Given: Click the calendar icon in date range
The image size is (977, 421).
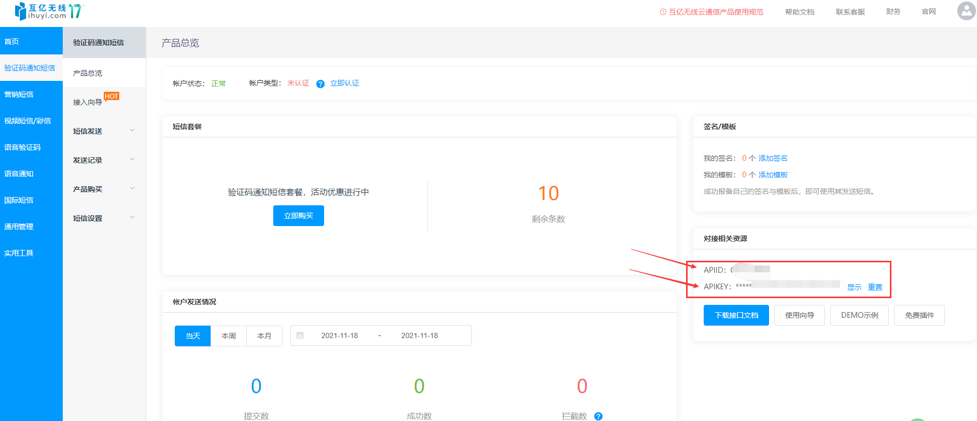Looking at the screenshot, I should [300, 335].
